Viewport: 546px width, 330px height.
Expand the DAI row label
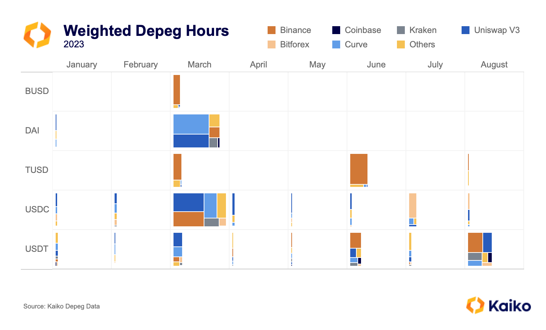(33, 131)
